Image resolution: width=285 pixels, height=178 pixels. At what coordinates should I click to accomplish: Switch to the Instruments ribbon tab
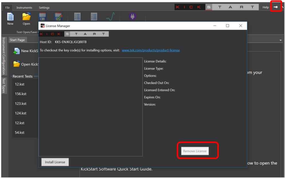[24, 8]
